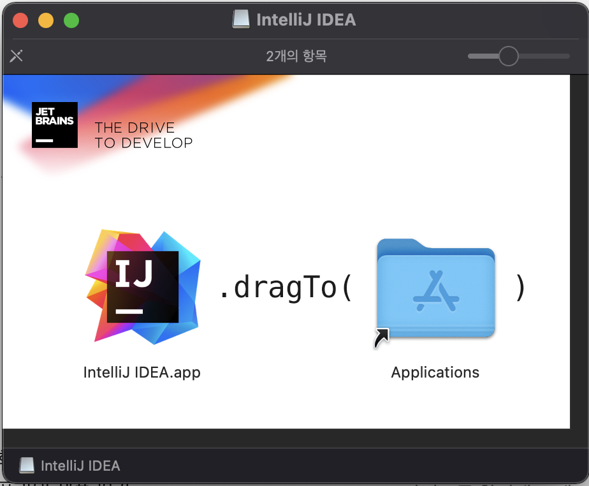This screenshot has height=486, width=589.
Task: Zoom the window with green button
Action: (71, 20)
